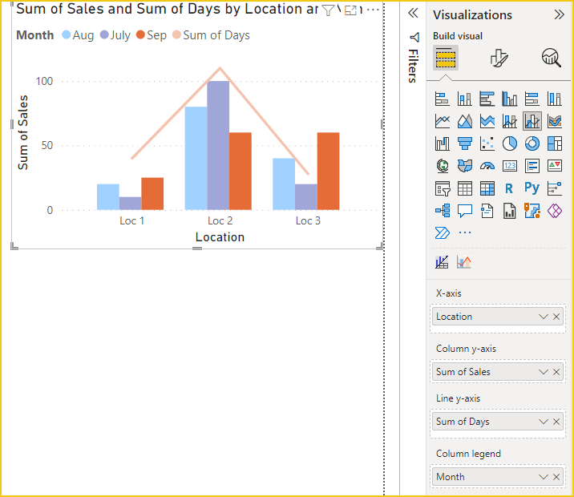Click the Aug legend color marker
This screenshot has height=497, width=574.
[67, 34]
